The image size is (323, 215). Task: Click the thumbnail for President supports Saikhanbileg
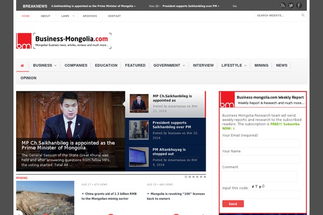point(139,130)
